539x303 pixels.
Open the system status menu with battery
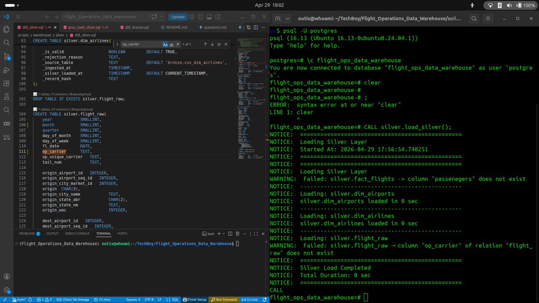pos(510,5)
